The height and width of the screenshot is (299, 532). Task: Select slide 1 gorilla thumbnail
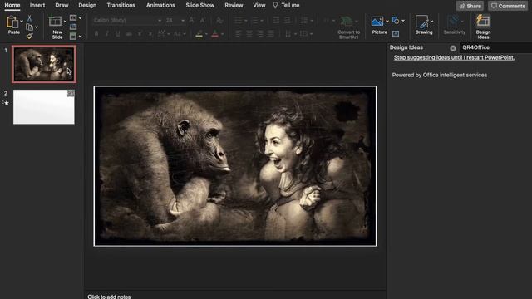(44, 64)
